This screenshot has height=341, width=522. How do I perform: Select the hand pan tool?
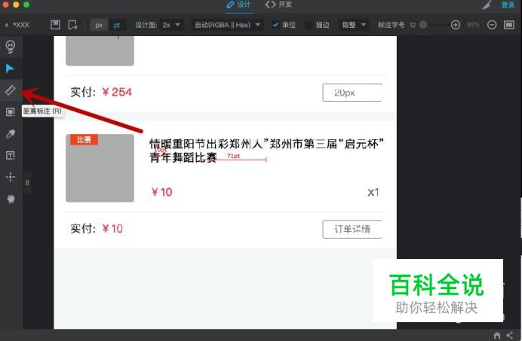(11, 199)
